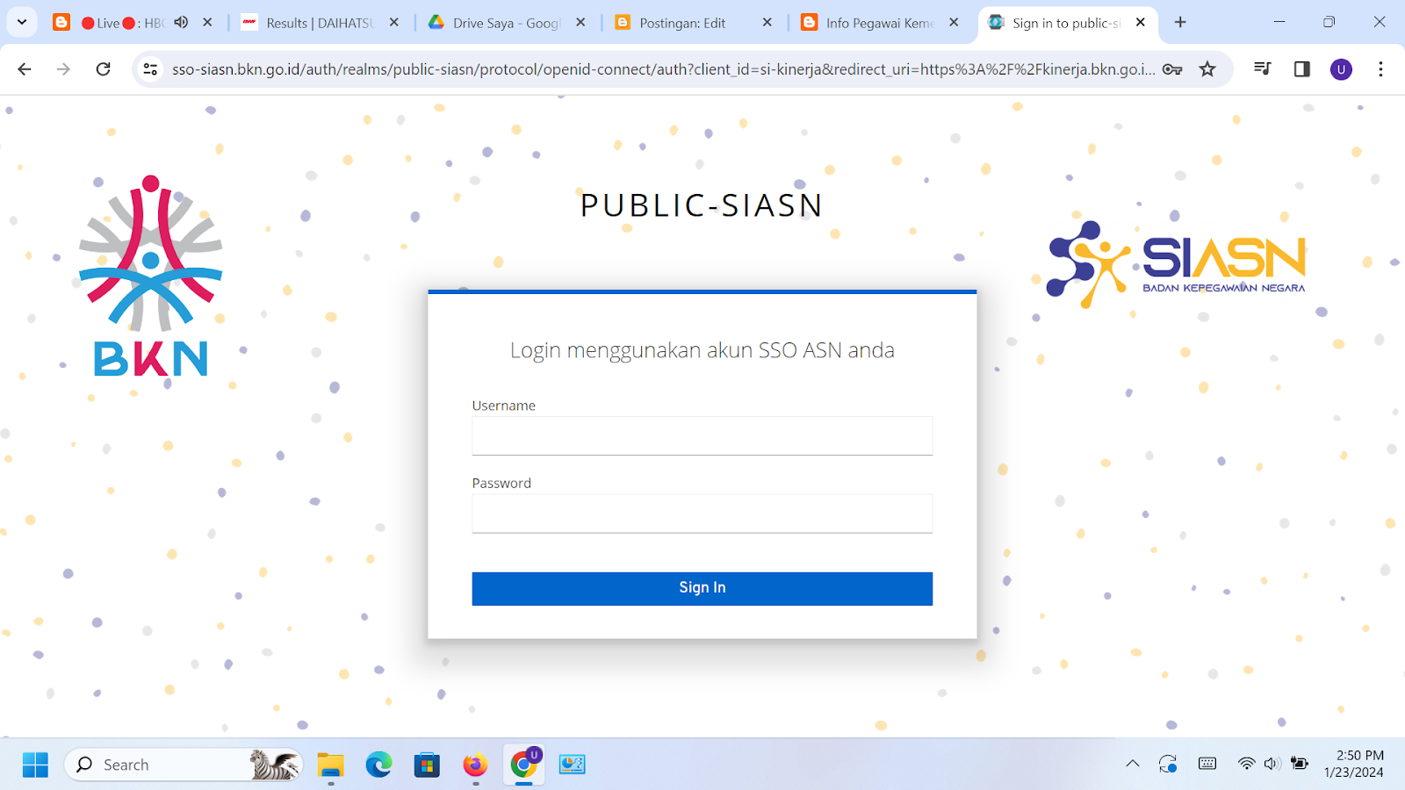Close the Info Pegawai tab
The width and height of the screenshot is (1405, 790).
point(954,23)
